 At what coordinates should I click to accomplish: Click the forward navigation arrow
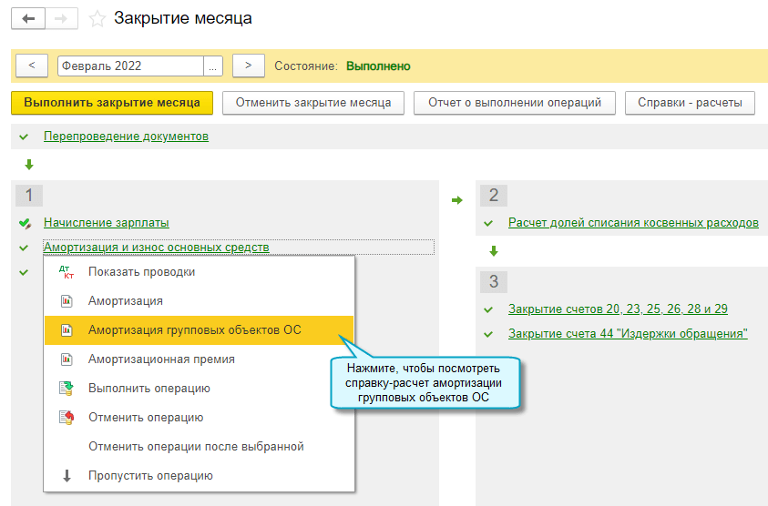[x=61, y=18]
